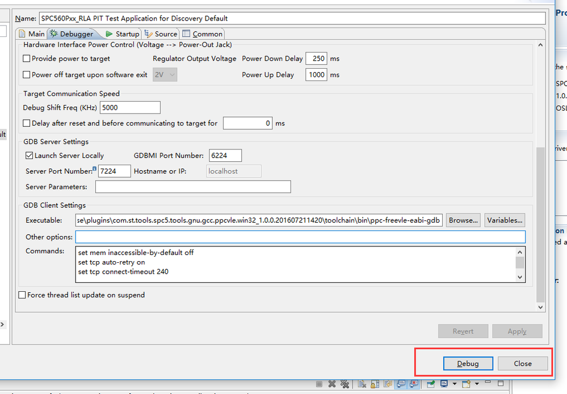Click scroll-down arrow in the Commands box

coord(520,277)
